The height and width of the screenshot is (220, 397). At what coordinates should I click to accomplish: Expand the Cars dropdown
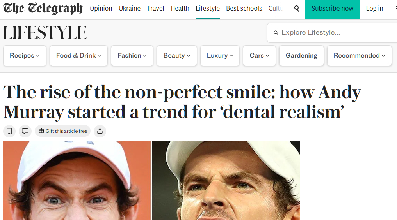pos(259,56)
